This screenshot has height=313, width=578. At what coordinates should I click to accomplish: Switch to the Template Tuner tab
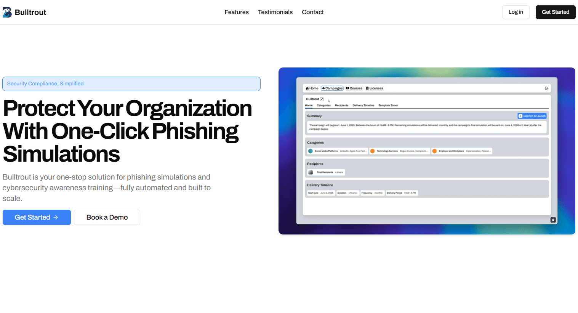pos(388,106)
